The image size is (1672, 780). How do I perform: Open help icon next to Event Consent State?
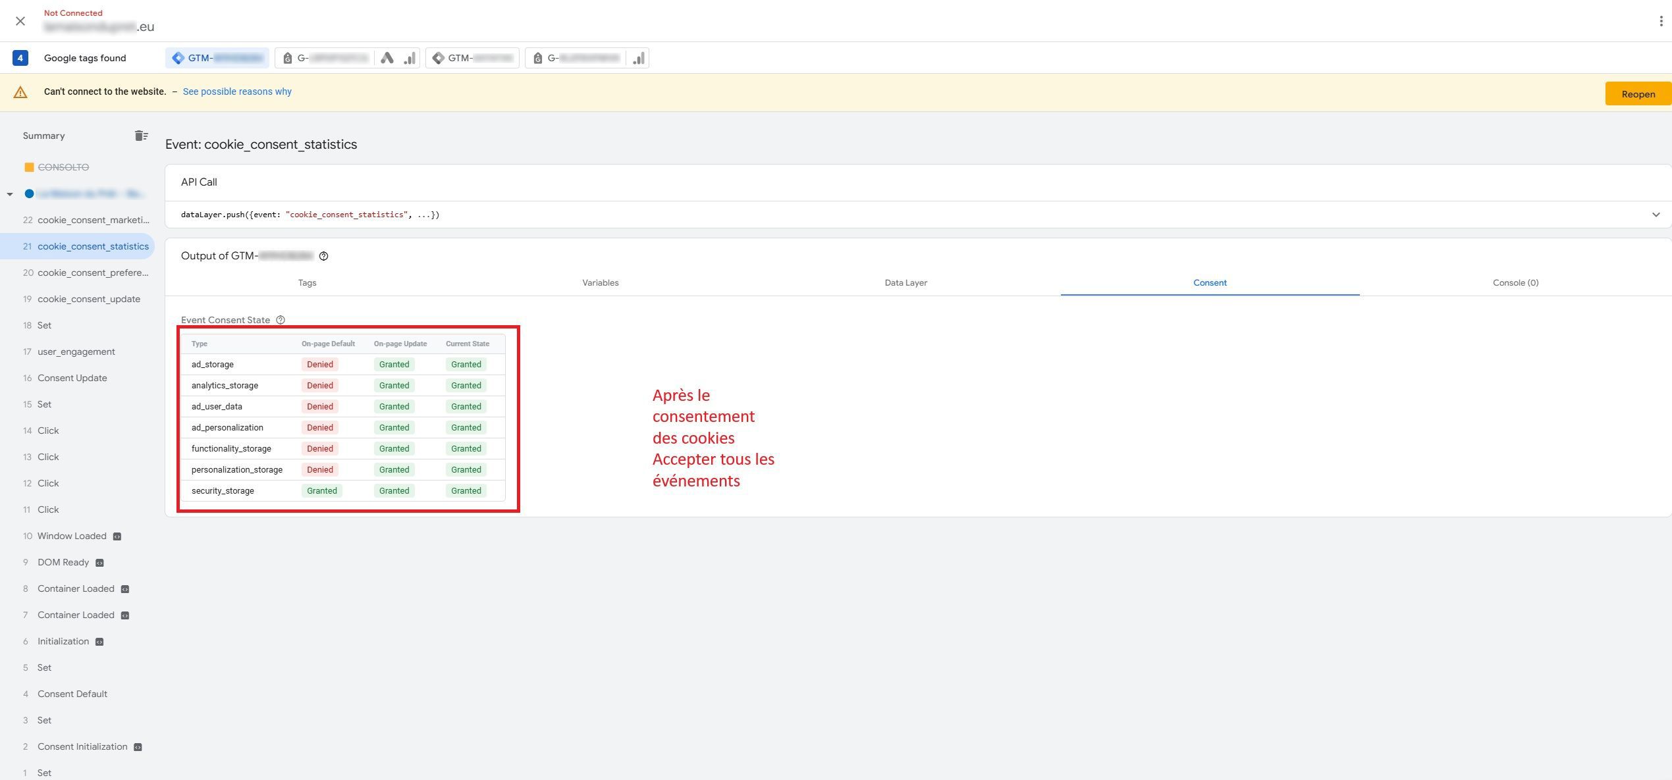click(x=281, y=320)
